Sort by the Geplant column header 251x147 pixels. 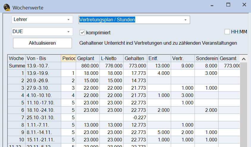[x=88, y=58]
